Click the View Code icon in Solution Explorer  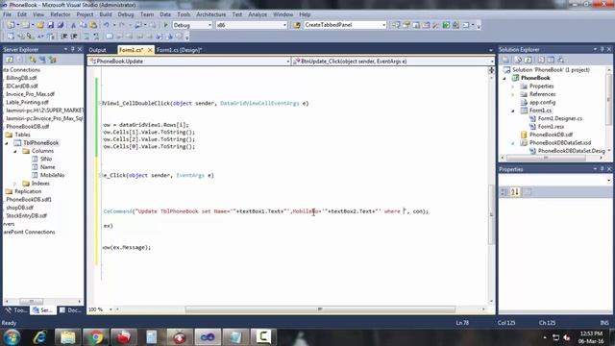541,60
